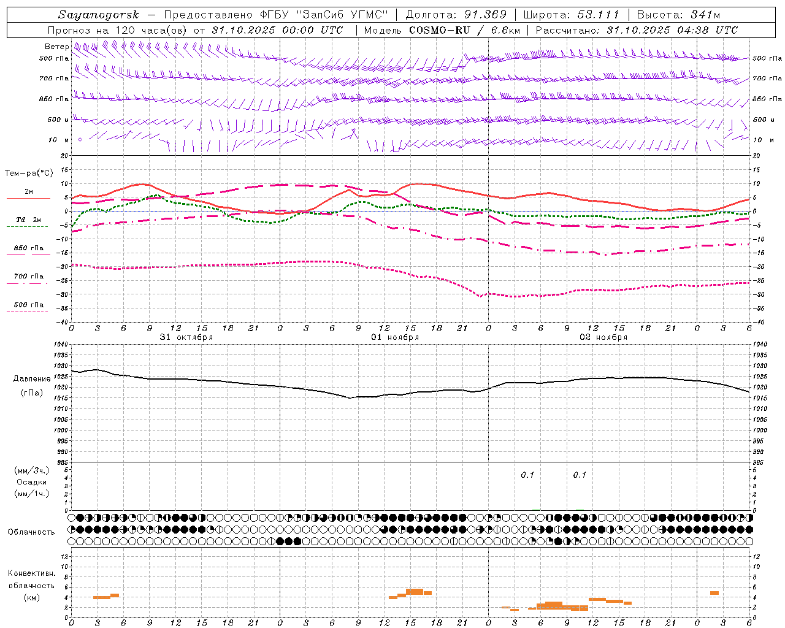
Task: Click the '02 ноября' date label
Action: click(603, 337)
